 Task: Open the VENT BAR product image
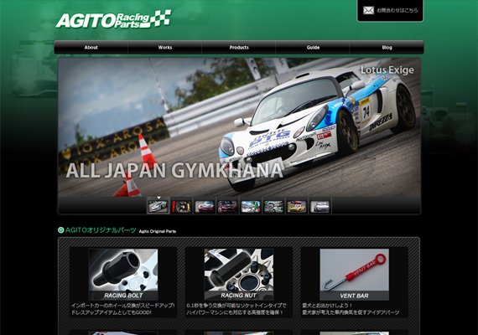[354, 275]
